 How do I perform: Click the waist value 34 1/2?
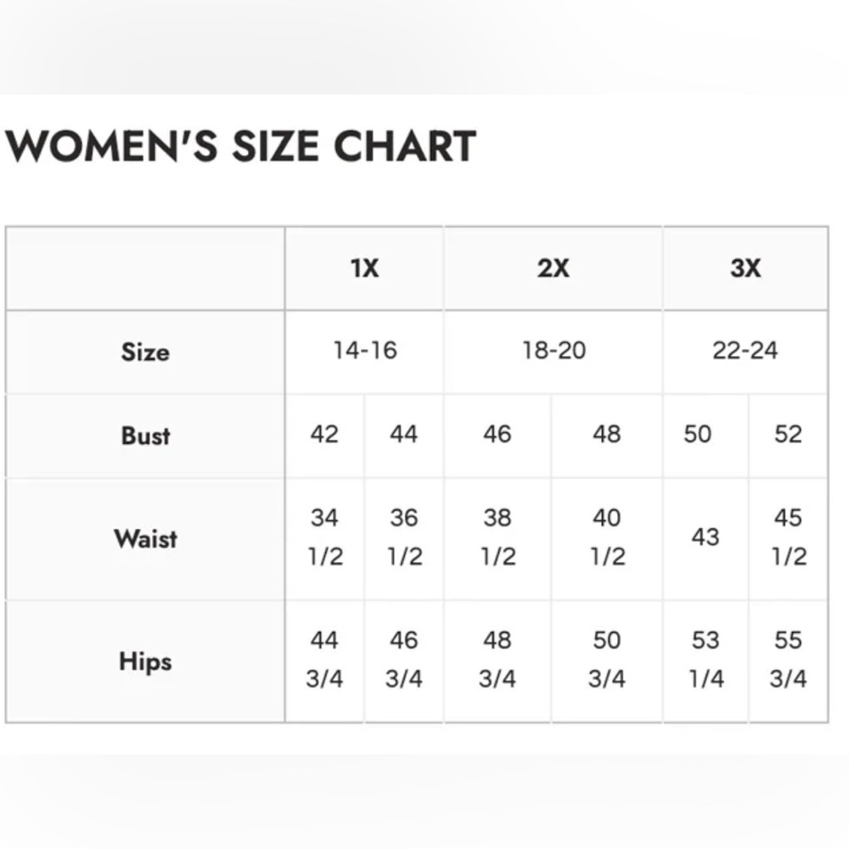325,537
